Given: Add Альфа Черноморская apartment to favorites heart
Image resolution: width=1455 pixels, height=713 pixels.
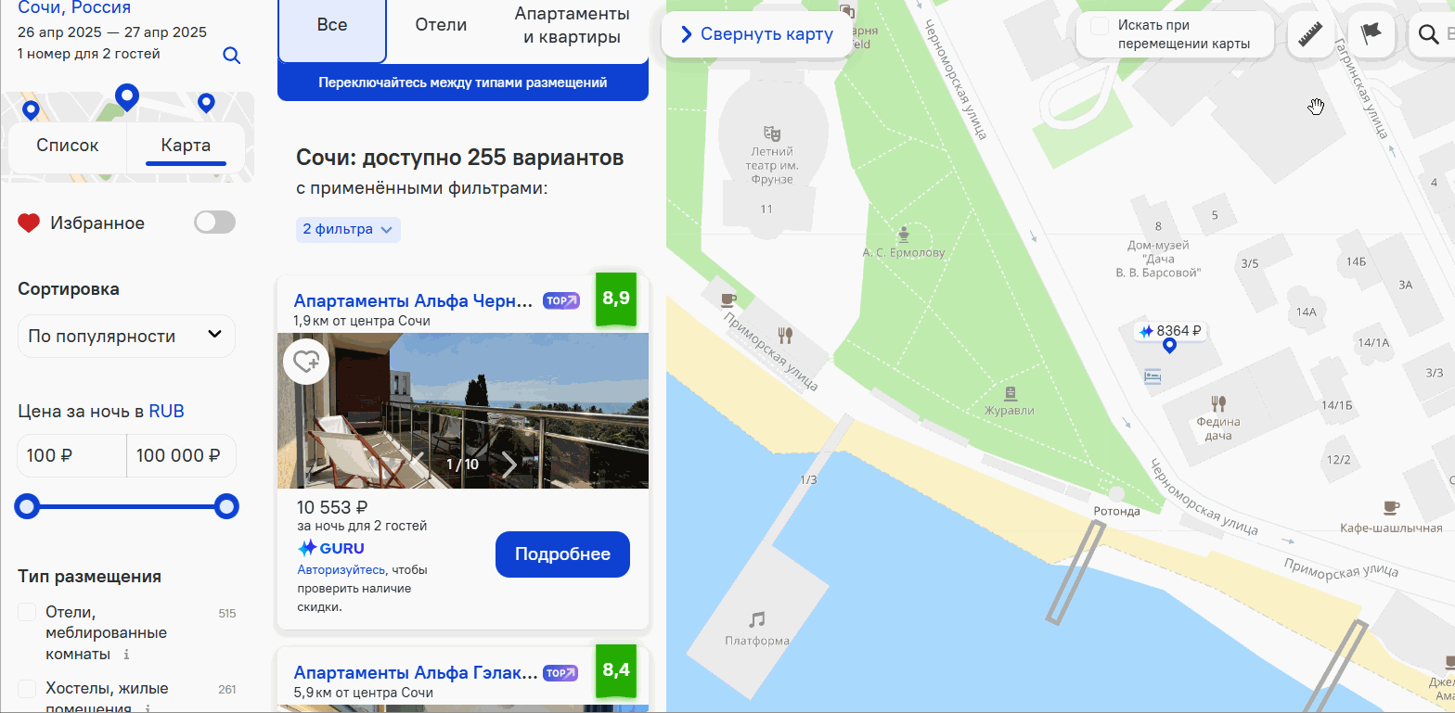Looking at the screenshot, I should point(306,362).
